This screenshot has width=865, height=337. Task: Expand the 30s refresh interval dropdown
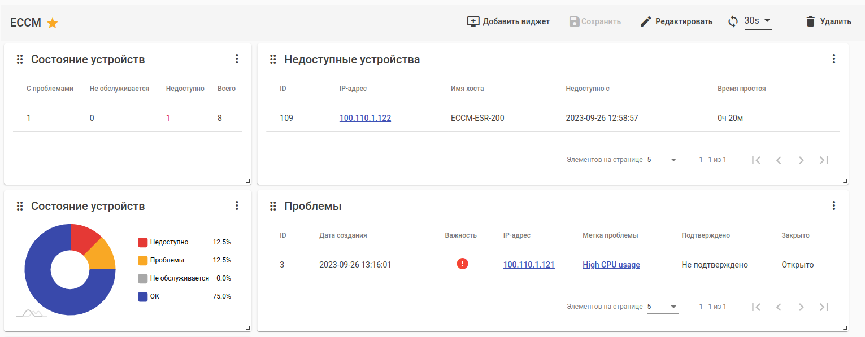coord(758,21)
